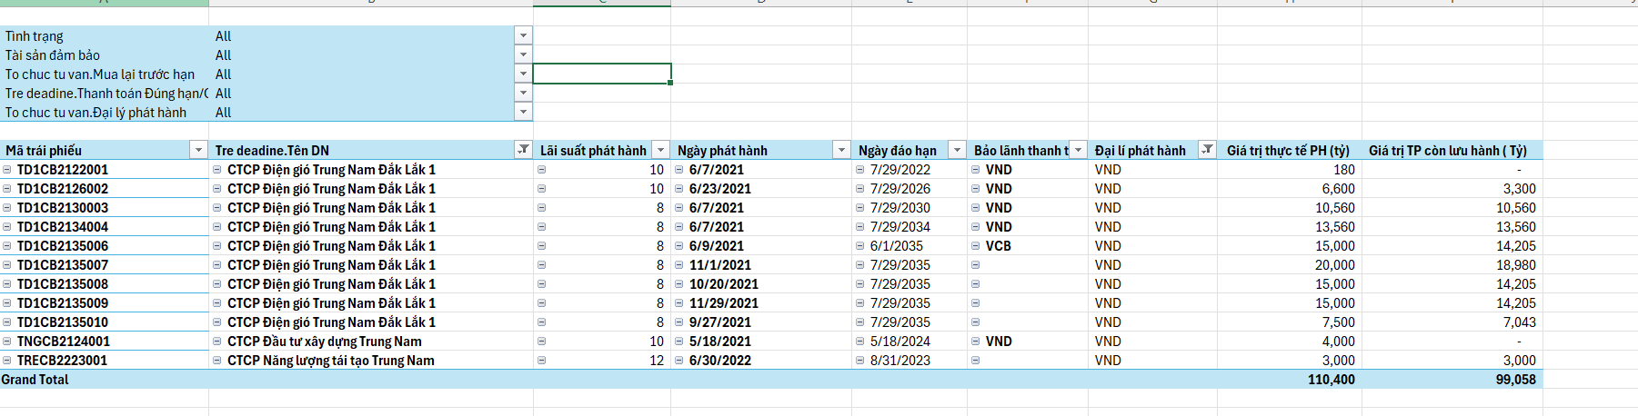
Task: Collapse the TD1CB2126002 row group
Action: pos(7,189)
